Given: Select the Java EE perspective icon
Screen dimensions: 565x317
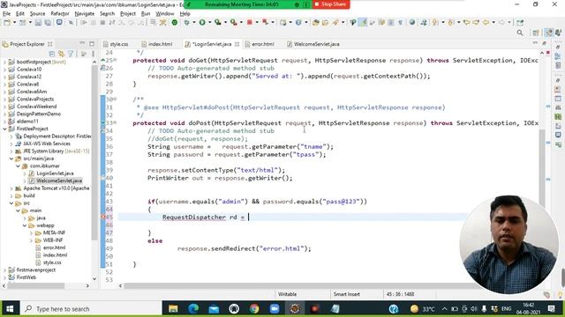Looking at the screenshot, I should (x=549, y=33).
